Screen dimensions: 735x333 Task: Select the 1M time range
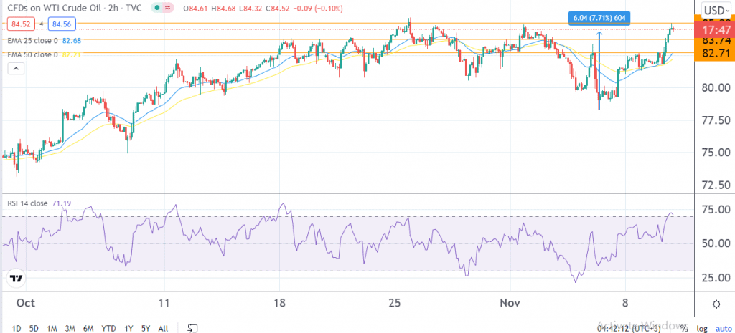[52, 328]
